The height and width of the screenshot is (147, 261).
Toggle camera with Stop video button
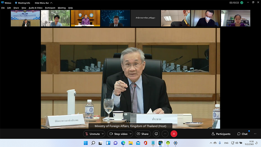118,134
